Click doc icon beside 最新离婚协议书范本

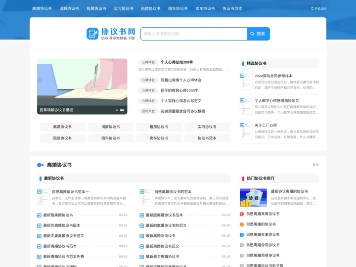point(39,246)
